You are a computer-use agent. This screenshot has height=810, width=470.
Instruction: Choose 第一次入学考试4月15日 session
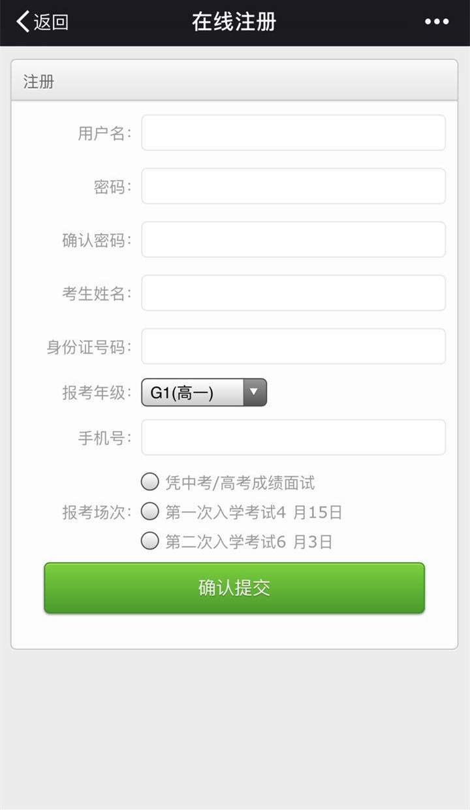[x=150, y=512]
